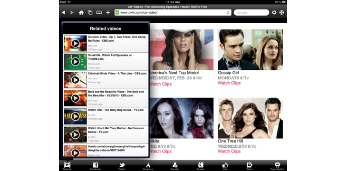Play the Survivor Video Ep 1 thumbnail
346x171 pixels.
[x=75, y=43]
